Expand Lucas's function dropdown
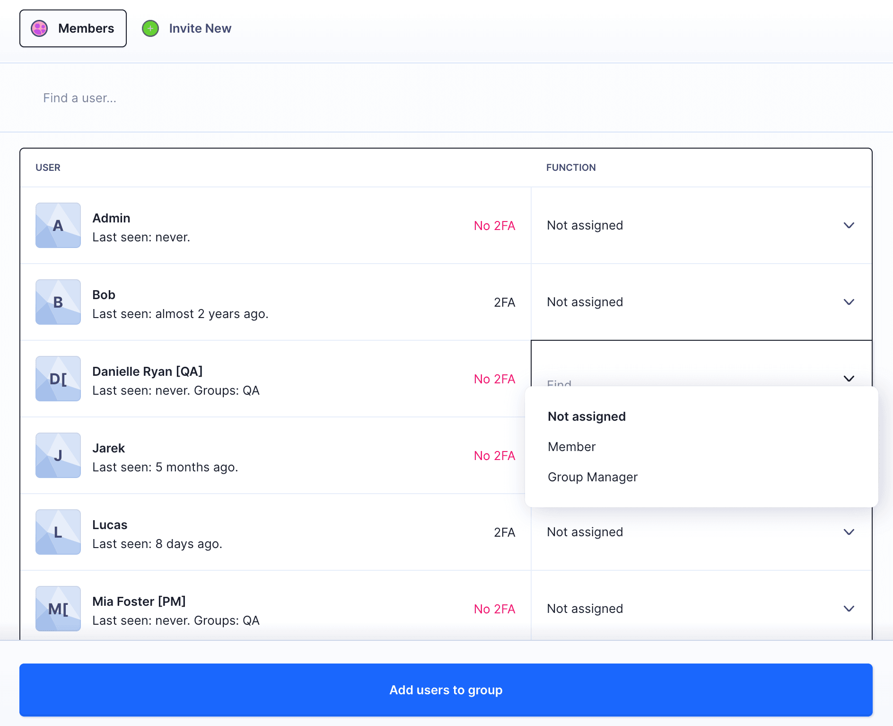Viewport: 893px width, 726px height. (x=849, y=532)
